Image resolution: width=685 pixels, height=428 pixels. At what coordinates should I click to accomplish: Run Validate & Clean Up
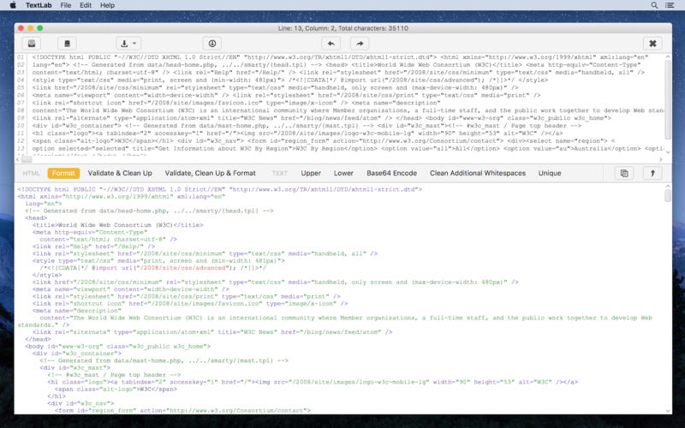120,173
